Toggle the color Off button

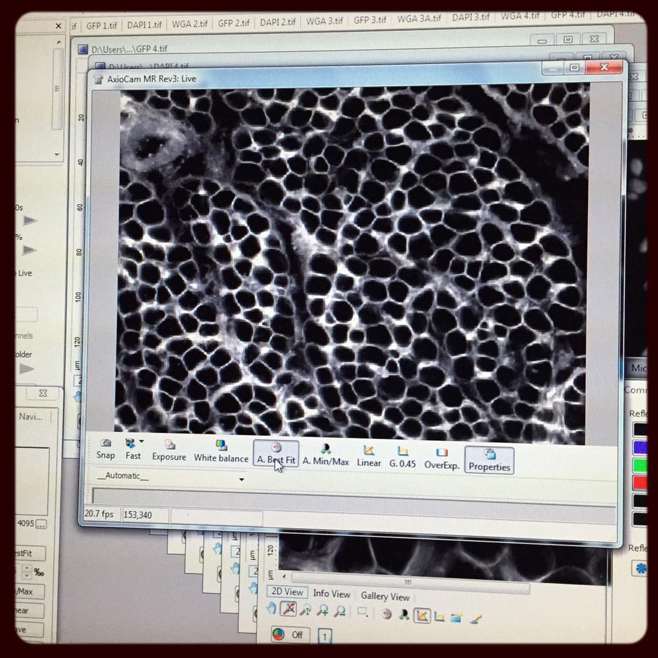click(x=290, y=634)
